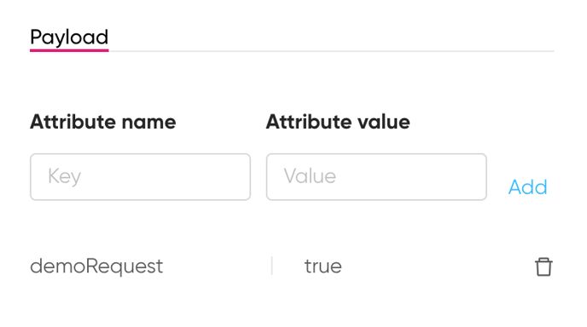The image size is (587, 327).
Task: Click the pink-underlined Payload label
Action: pyautogui.click(x=69, y=37)
